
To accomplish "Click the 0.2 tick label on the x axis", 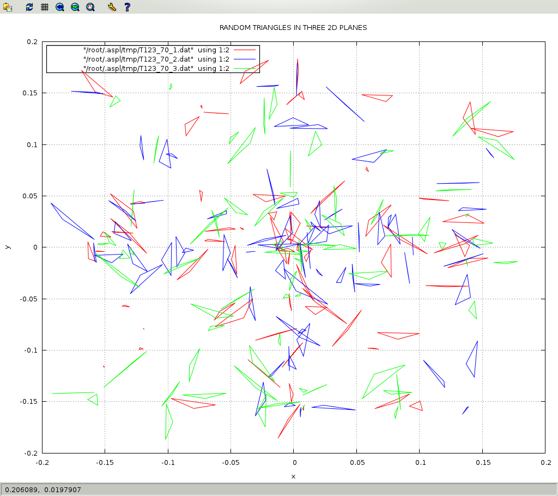I will tap(545, 463).
